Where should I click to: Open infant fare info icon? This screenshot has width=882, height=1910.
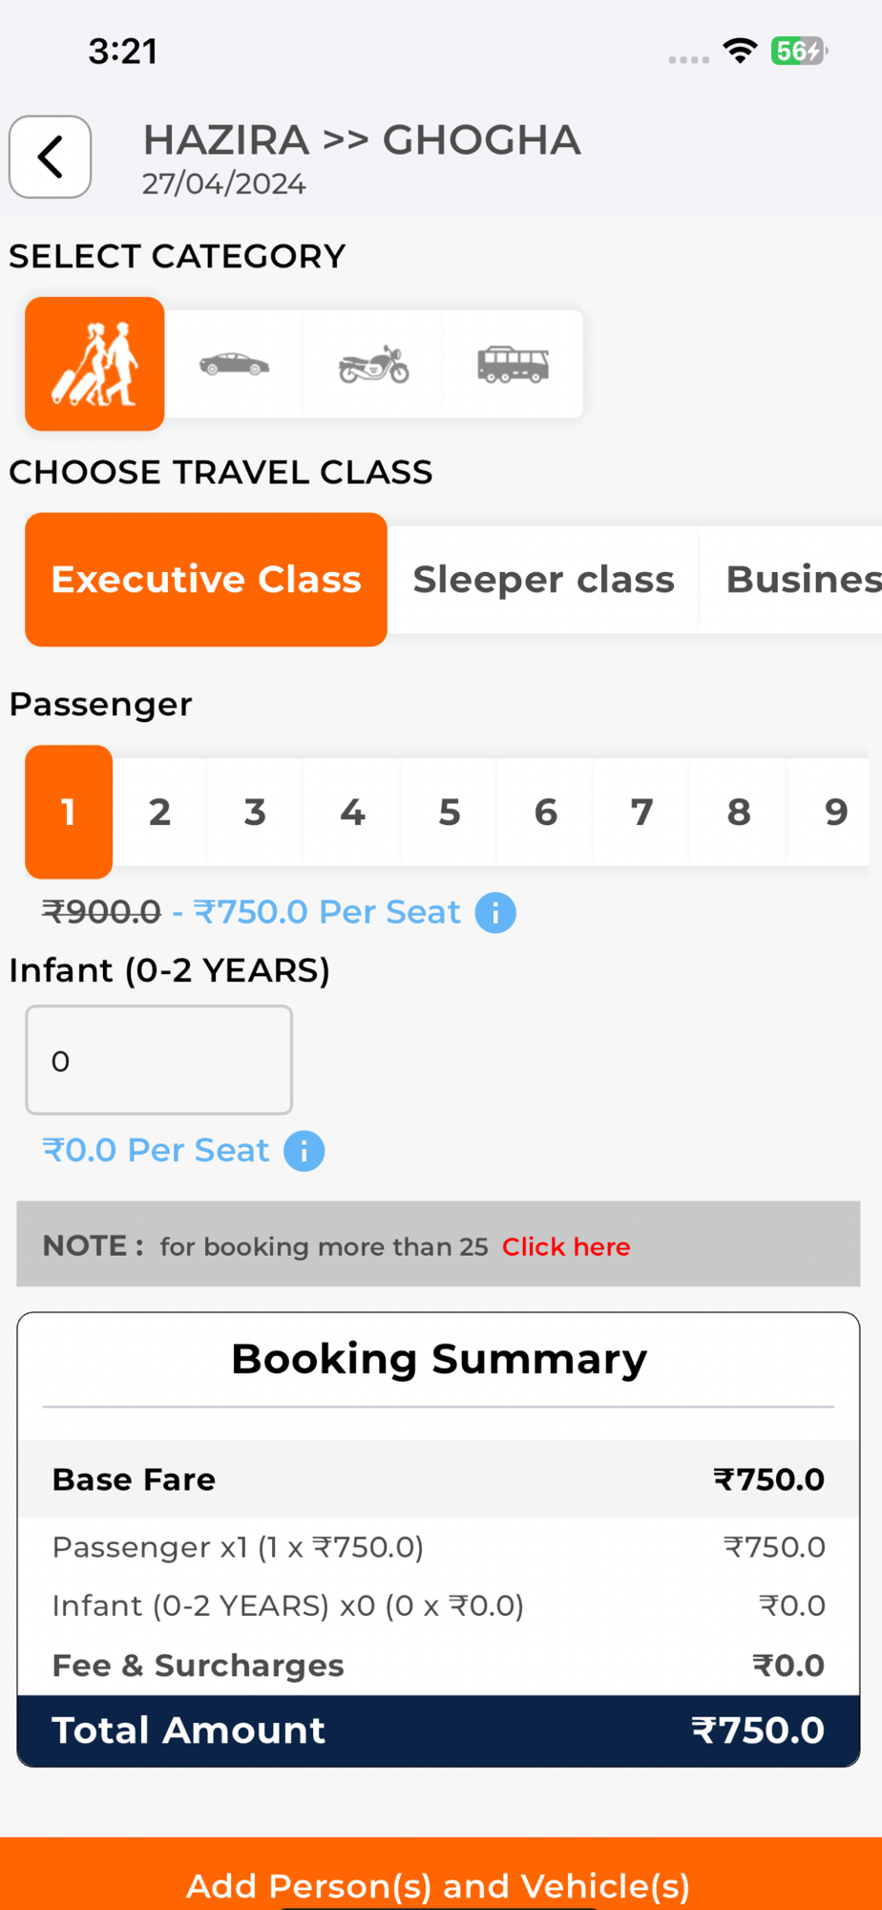coord(304,1151)
